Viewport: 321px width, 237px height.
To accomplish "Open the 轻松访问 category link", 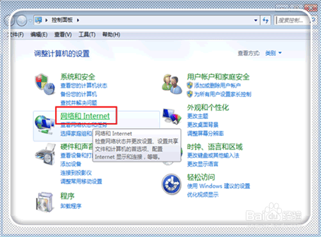I will pos(201,177).
